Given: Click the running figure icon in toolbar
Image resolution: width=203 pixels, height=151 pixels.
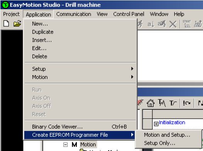Looking at the screenshot, I should [x=140, y=24].
